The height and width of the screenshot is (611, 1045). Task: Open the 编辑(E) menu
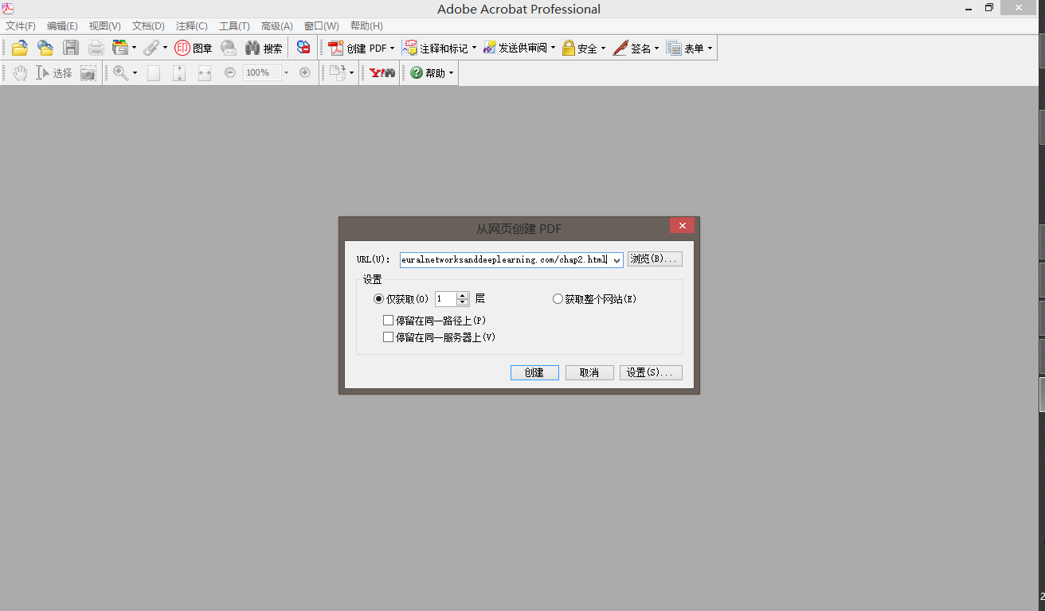(62, 26)
